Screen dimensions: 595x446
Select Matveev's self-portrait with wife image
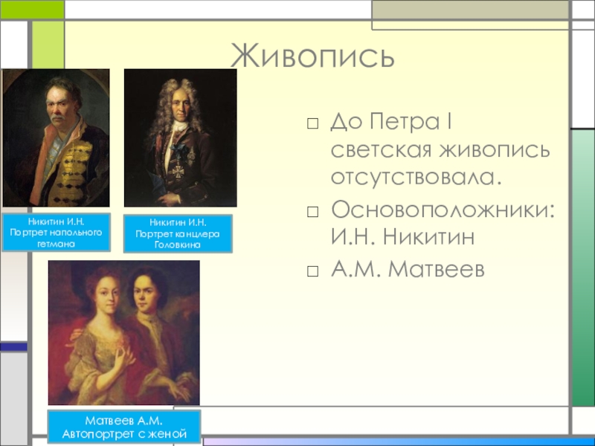123,332
